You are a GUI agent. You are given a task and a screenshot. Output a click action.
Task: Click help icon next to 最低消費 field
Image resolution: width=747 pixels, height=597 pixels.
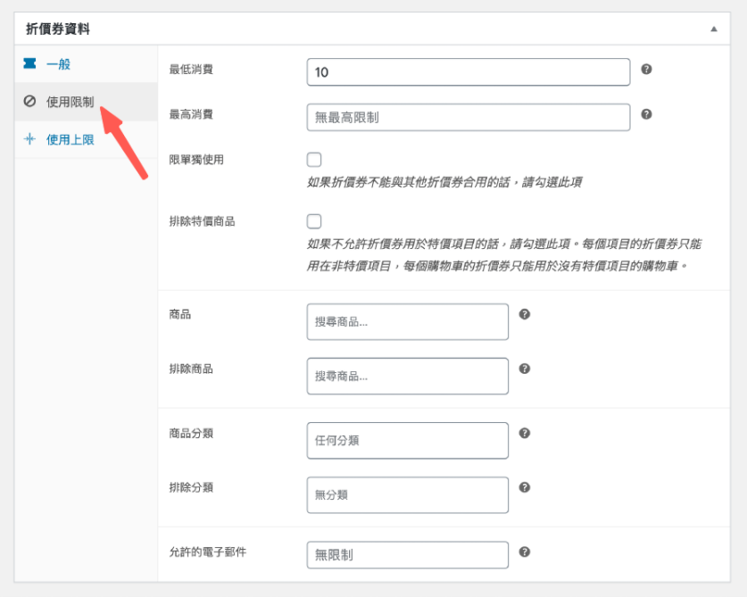(x=646, y=70)
